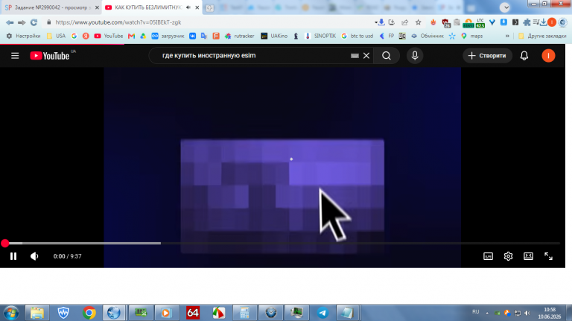
Task: Open the rutracker bookmark
Action: click(x=239, y=36)
